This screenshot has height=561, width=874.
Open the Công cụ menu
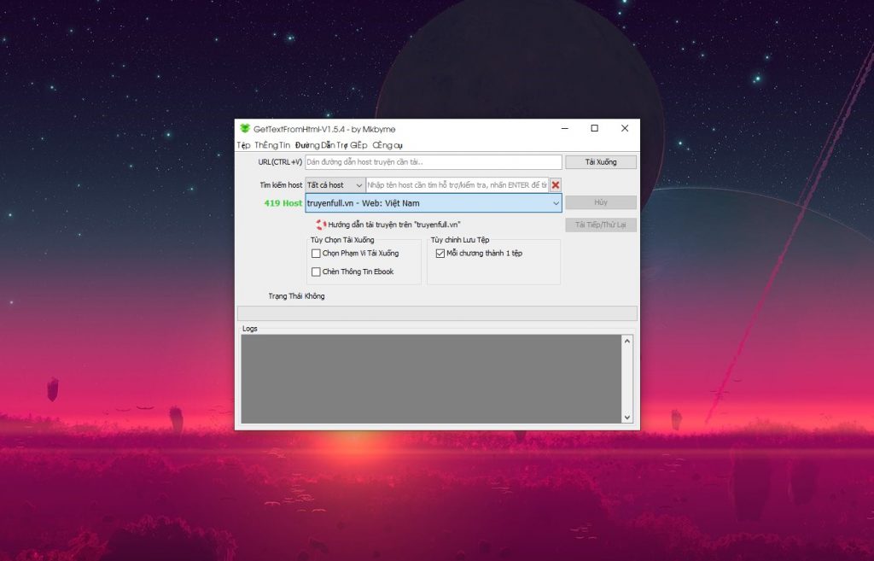(x=387, y=145)
